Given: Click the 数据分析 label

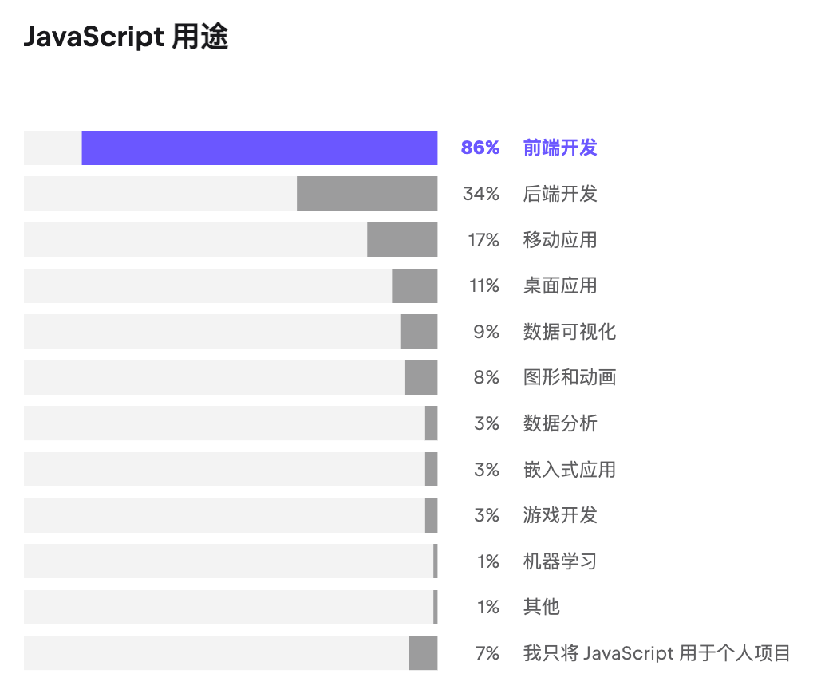Looking at the screenshot, I should (560, 423).
